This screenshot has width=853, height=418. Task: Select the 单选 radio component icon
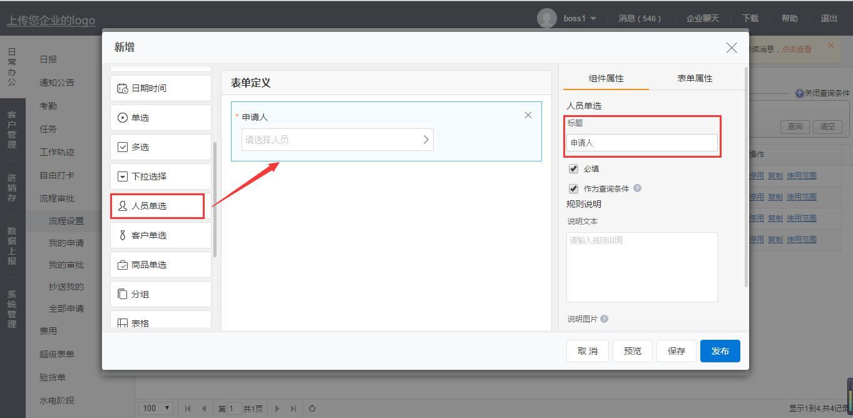(x=123, y=118)
